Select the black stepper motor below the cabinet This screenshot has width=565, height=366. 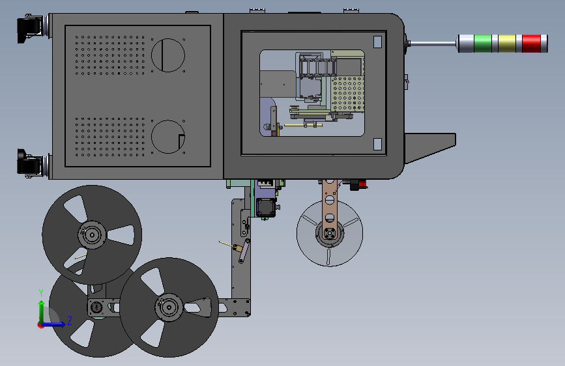(x=266, y=208)
